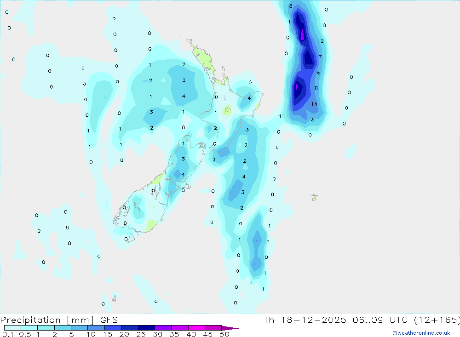Open the weatheronline.co.uk copyright link
460x337 pixels.
(421, 333)
